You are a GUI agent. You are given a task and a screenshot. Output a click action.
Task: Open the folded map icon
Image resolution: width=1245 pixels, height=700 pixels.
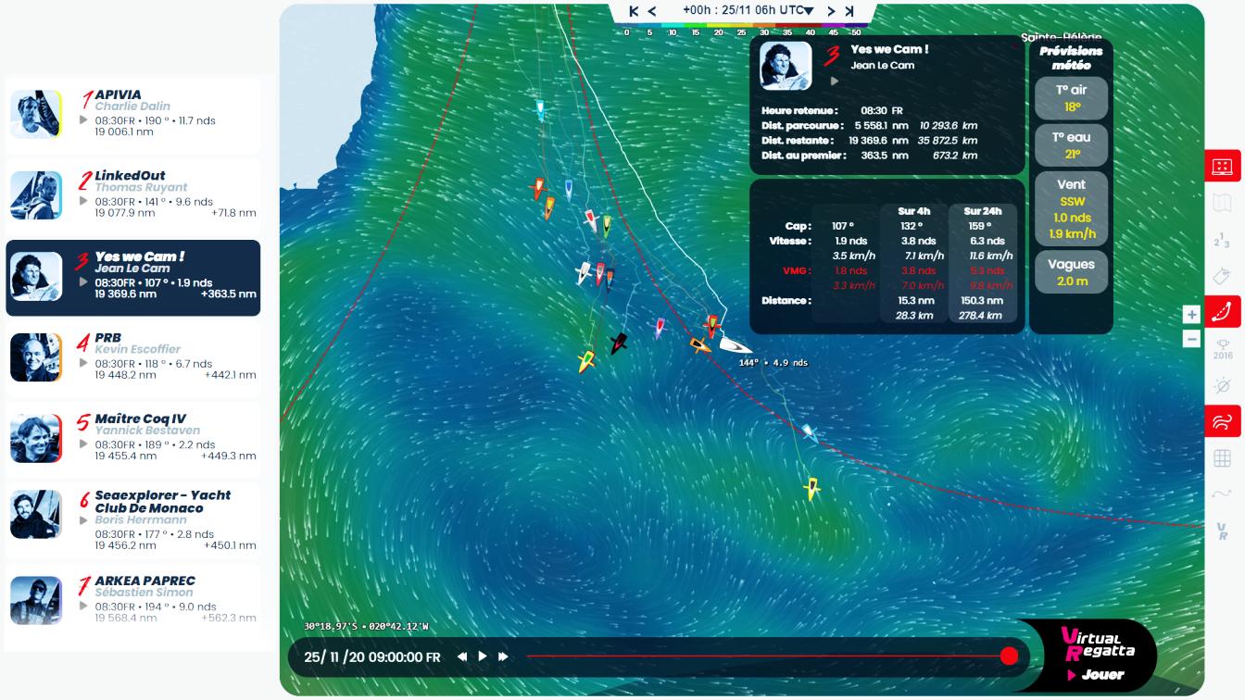(1222, 202)
